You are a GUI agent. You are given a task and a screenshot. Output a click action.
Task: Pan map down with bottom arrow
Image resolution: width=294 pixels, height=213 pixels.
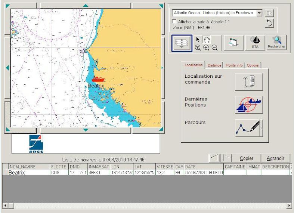pos(86,130)
